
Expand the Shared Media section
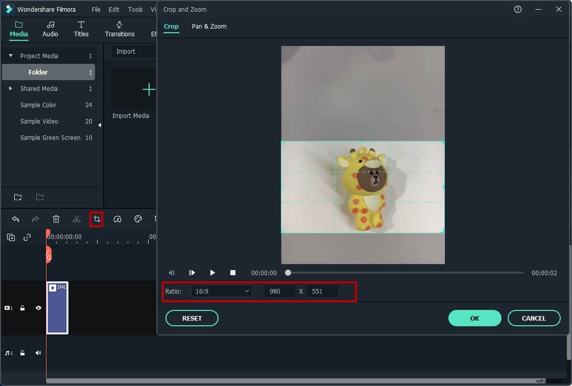tap(10, 88)
